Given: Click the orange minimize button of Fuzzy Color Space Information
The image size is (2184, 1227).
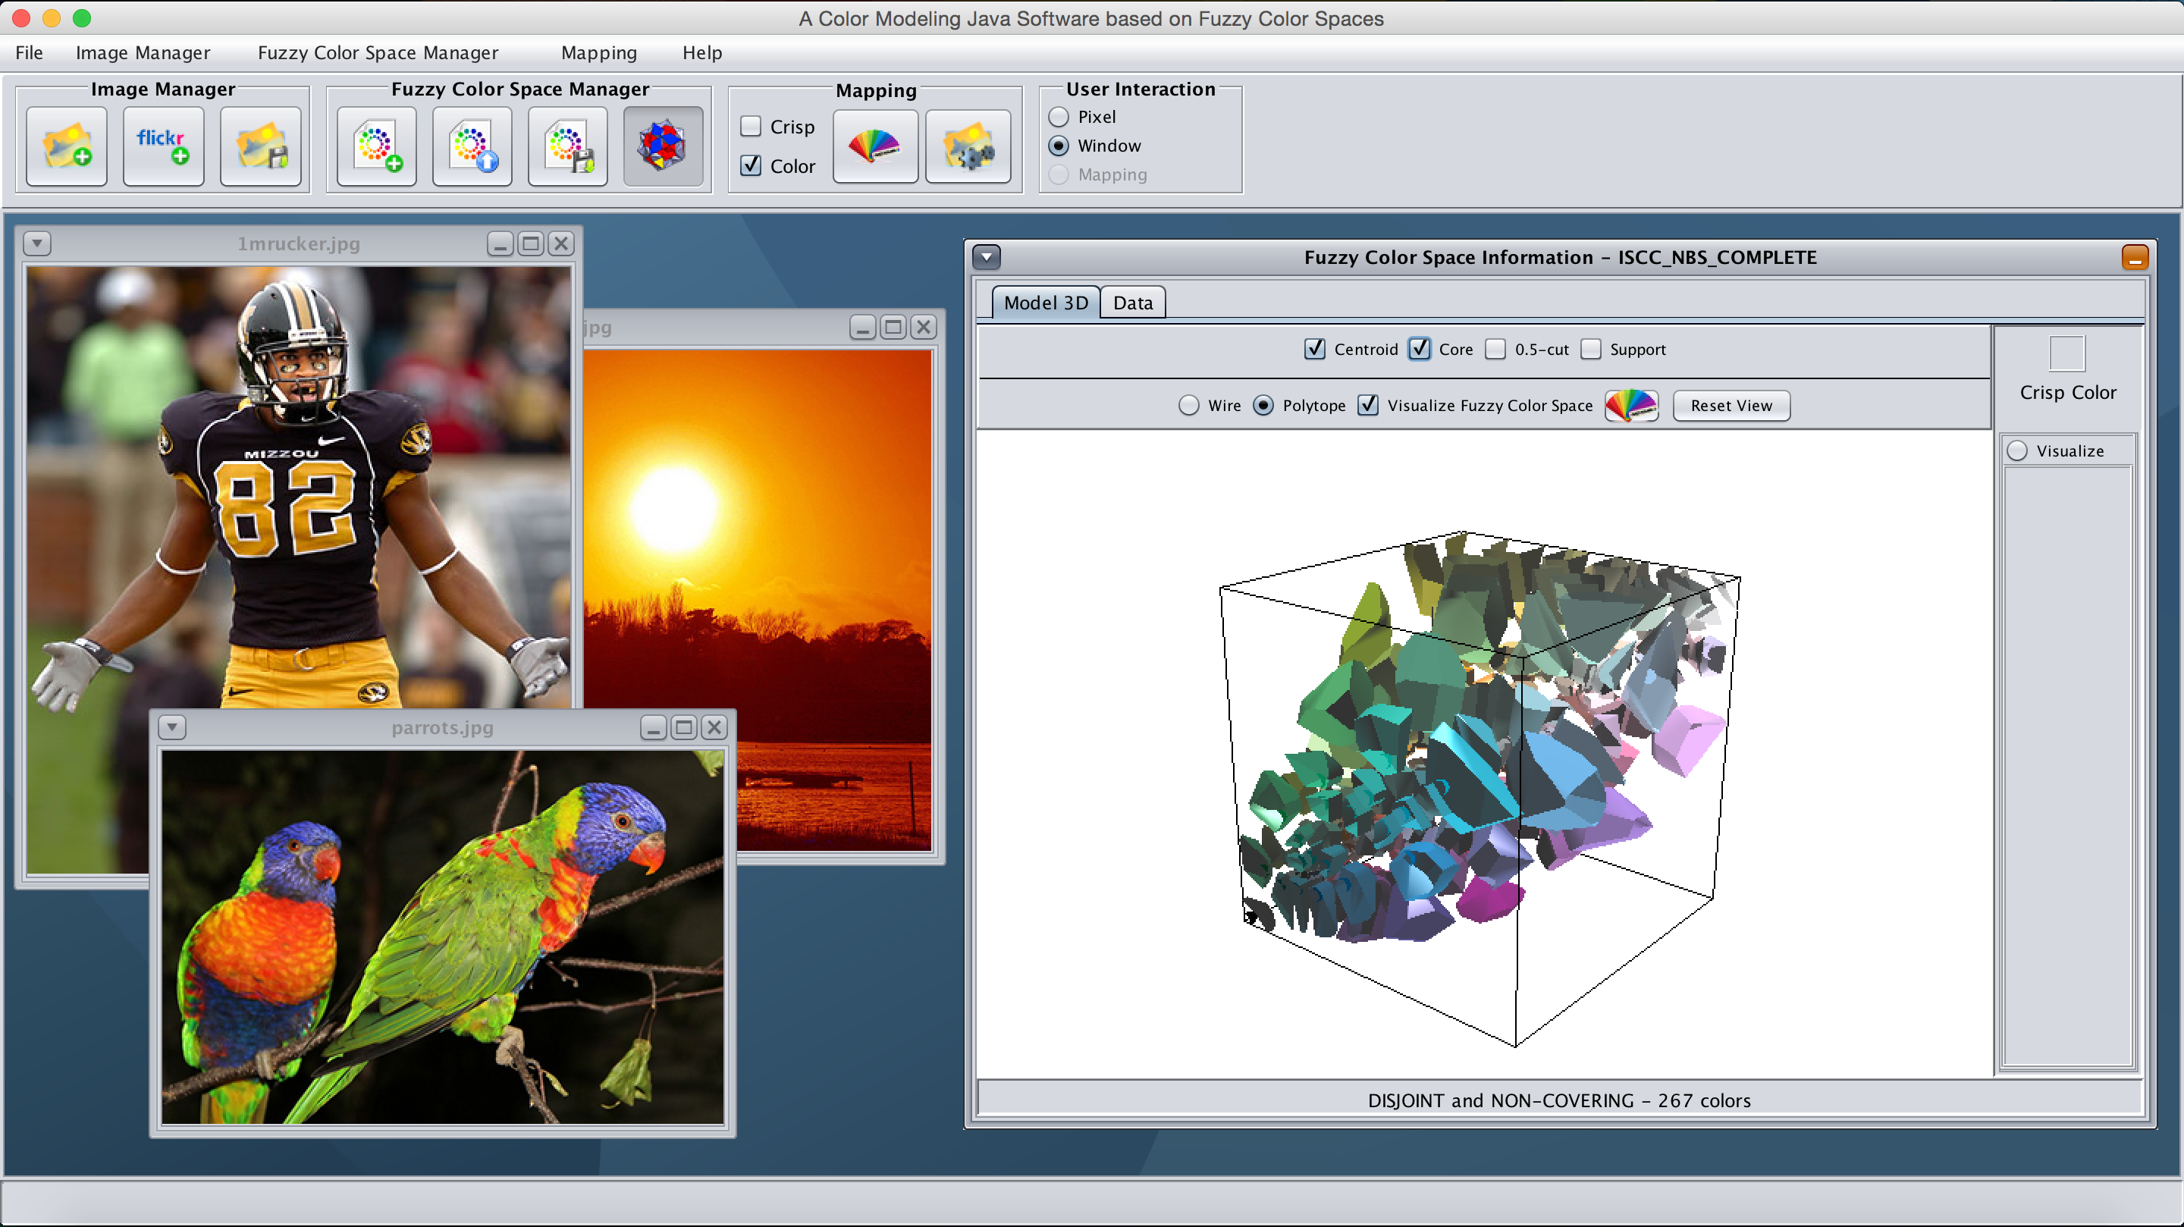Looking at the screenshot, I should pos(2135,257).
